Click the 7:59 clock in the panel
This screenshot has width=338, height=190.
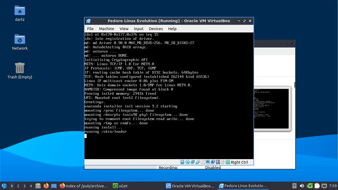[333, 186]
